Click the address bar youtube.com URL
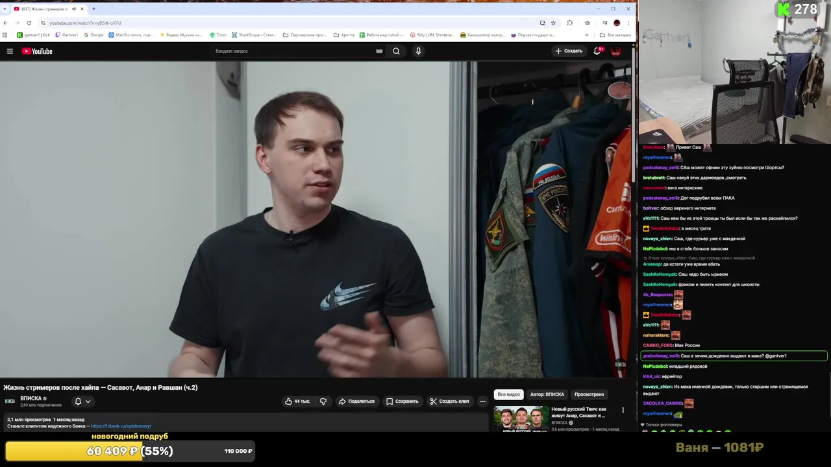831x467 pixels. (85, 23)
